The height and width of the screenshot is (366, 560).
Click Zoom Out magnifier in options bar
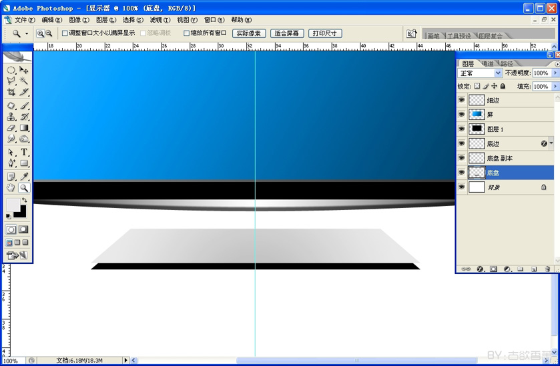[49, 33]
